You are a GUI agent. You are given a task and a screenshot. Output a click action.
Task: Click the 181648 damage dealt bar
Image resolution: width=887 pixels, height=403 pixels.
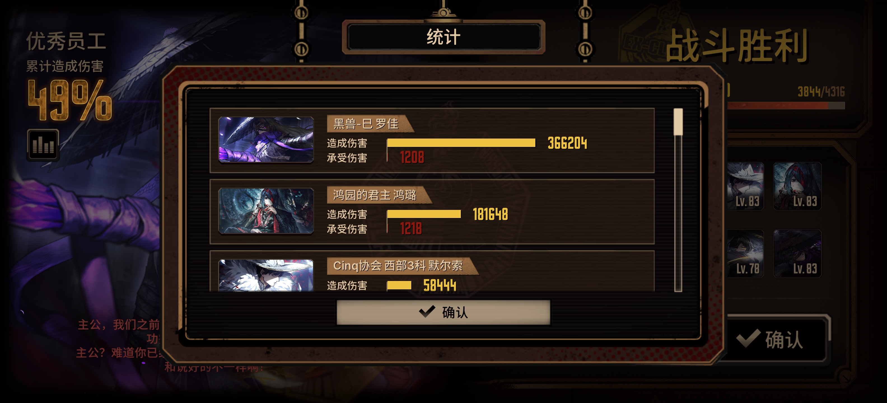pyautogui.click(x=424, y=214)
